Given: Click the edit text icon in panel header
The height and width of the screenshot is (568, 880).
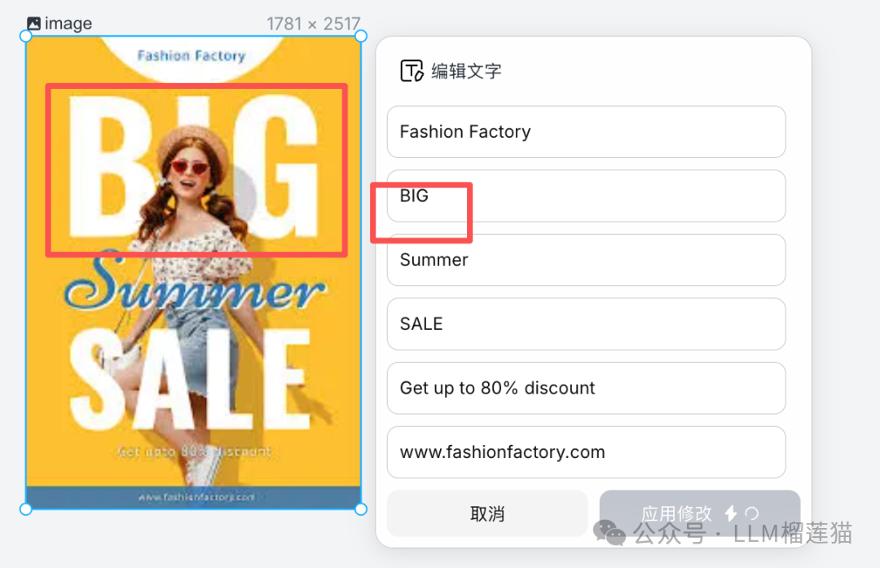Looking at the screenshot, I should click(x=411, y=71).
